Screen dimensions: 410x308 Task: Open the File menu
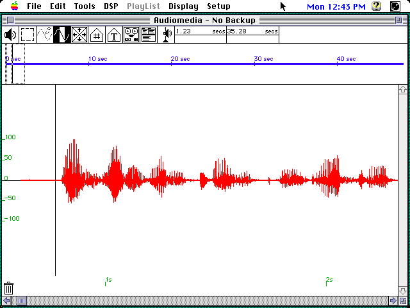(34, 6)
